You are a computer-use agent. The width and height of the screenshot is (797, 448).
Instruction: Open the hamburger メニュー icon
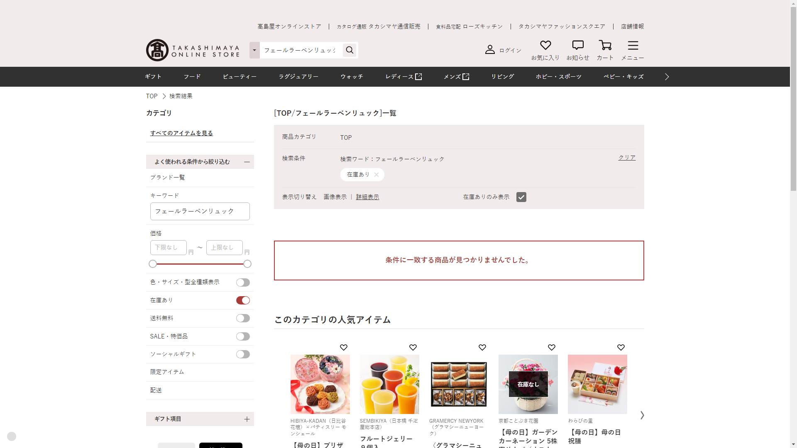pos(633,45)
